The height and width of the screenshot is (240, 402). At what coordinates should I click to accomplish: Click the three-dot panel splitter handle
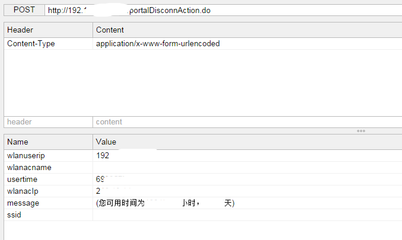tap(361, 131)
